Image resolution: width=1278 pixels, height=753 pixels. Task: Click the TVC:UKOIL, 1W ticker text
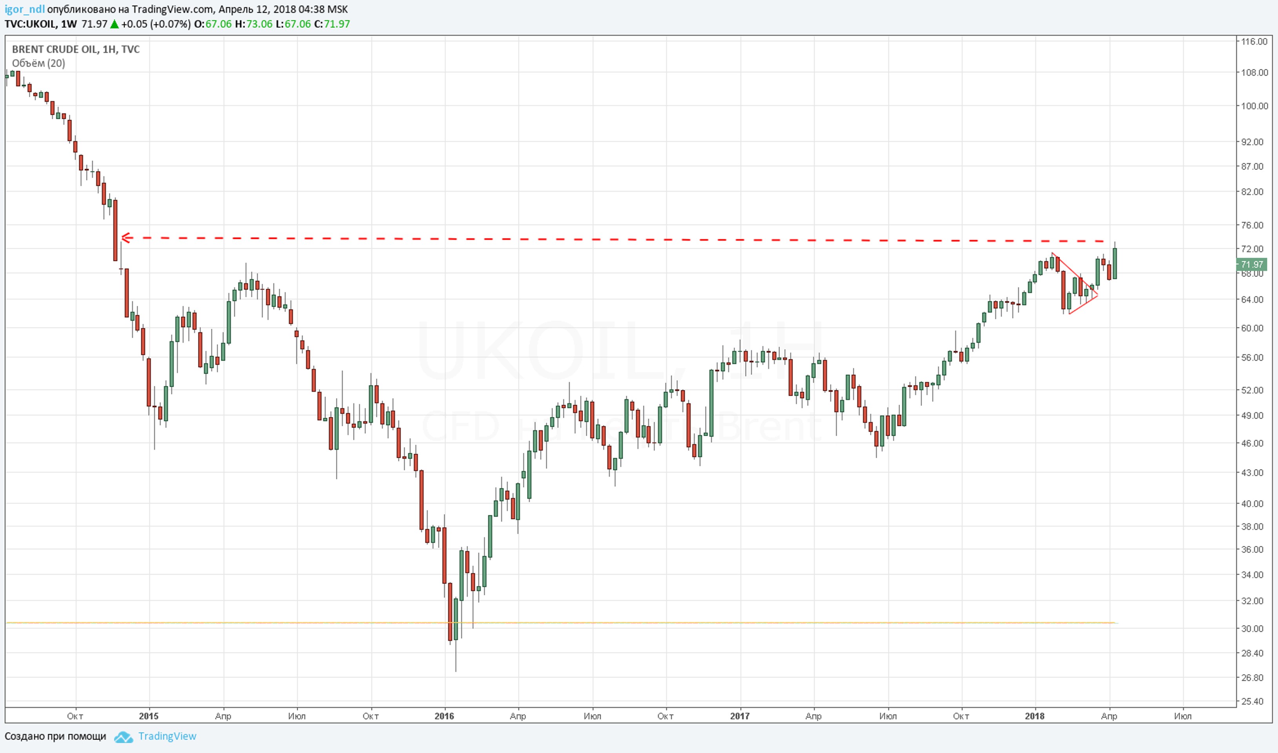[41, 24]
